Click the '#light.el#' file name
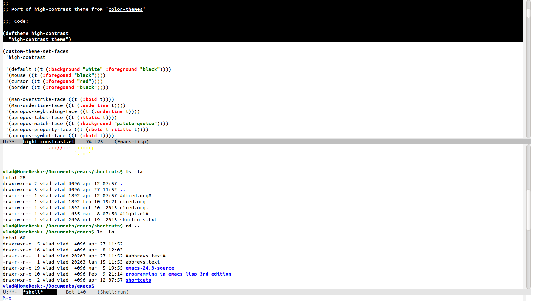This screenshot has width=533, height=305. coord(134,214)
